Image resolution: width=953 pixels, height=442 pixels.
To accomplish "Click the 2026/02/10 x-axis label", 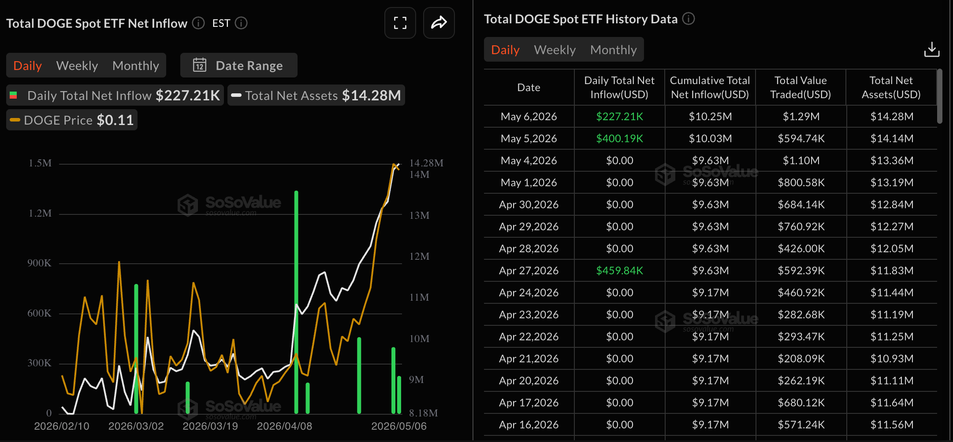I will pos(62,426).
